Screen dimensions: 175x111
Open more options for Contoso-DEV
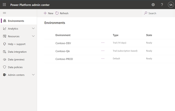point(103,43)
